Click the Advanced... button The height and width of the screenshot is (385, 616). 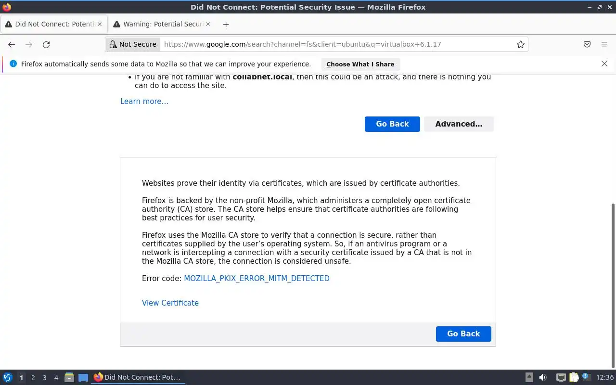(x=459, y=124)
